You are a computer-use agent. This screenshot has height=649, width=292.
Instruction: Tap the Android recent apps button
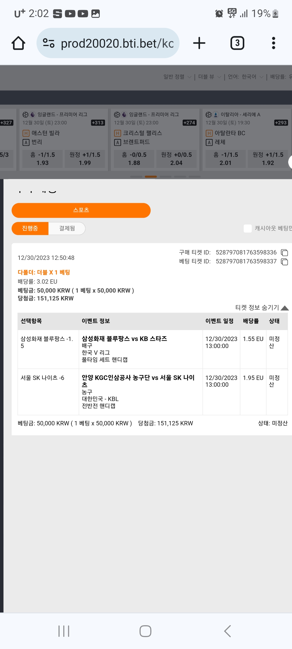point(64,631)
